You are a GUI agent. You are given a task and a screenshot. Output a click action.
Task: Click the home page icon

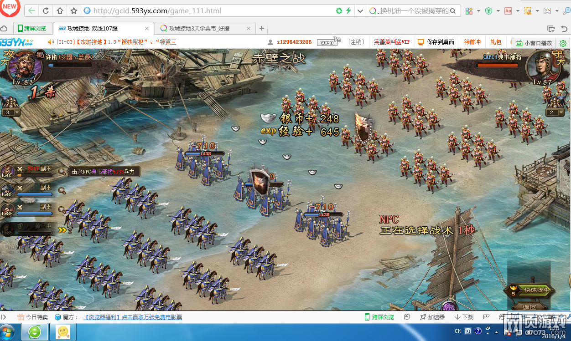click(60, 10)
